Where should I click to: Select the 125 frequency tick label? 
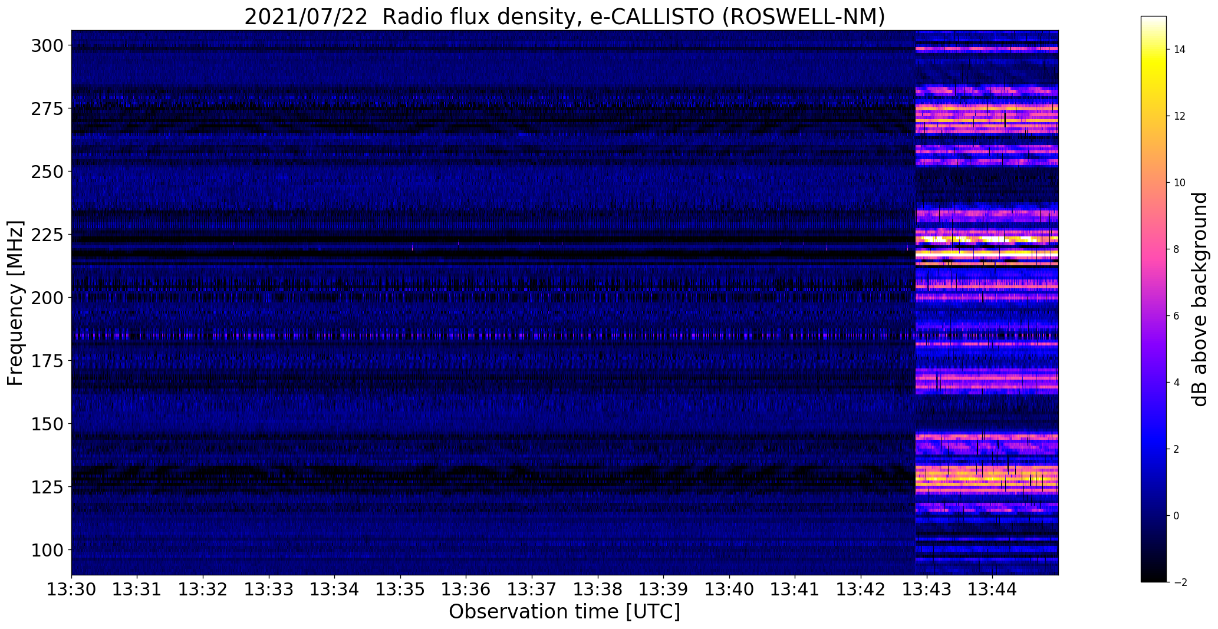coord(47,487)
